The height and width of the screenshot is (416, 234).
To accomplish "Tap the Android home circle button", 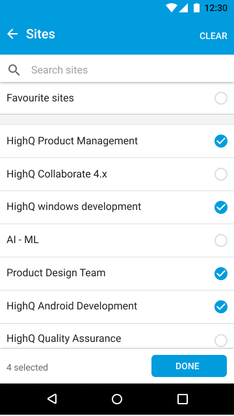I will [x=117, y=398].
